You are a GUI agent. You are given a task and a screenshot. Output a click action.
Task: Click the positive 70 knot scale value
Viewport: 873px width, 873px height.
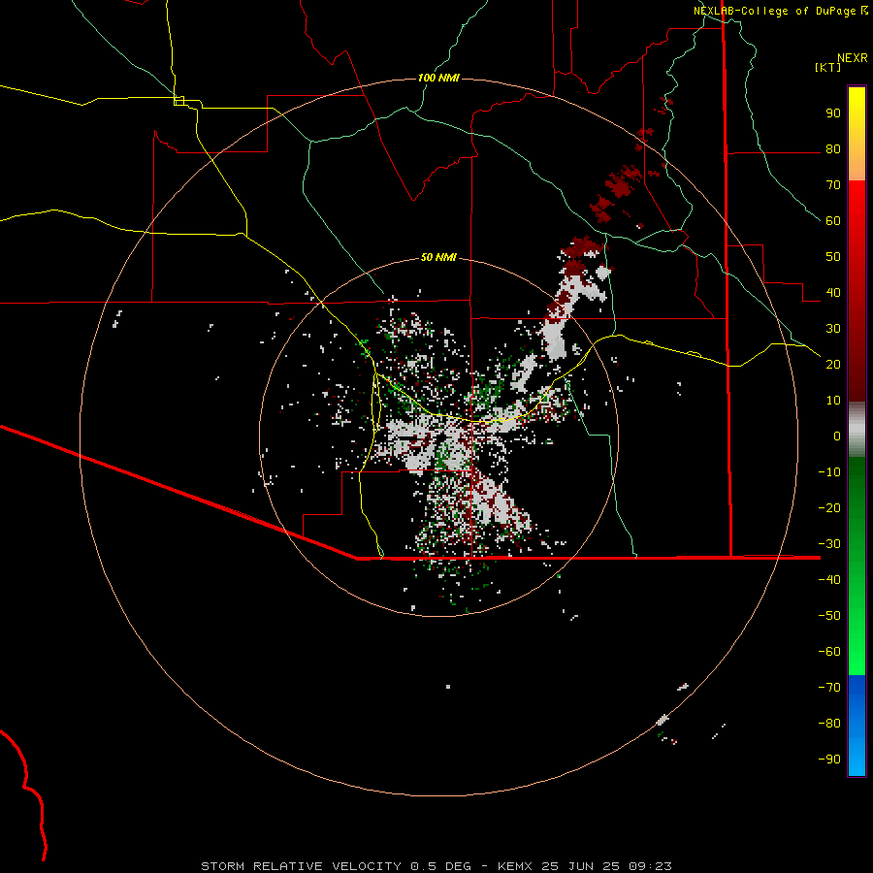coord(833,185)
